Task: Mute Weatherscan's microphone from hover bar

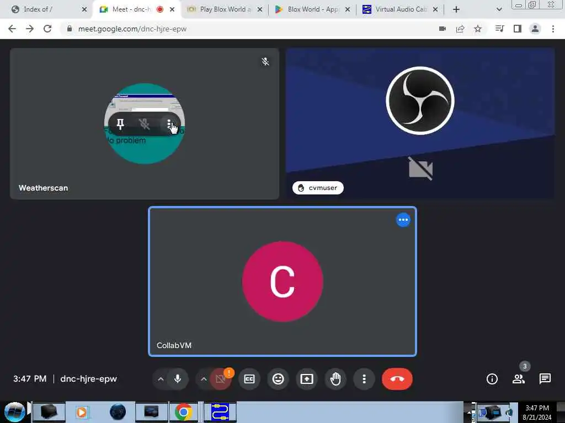Action: [x=144, y=124]
